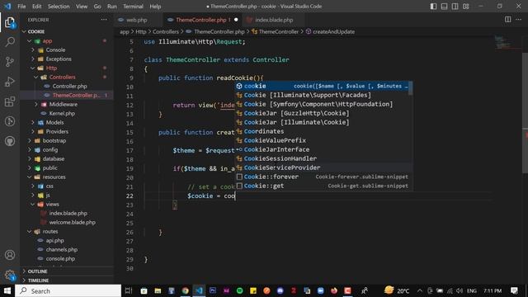Screen dimensions: 528x297
Task: Open the Explorer view in activity bar
Action: (10, 22)
